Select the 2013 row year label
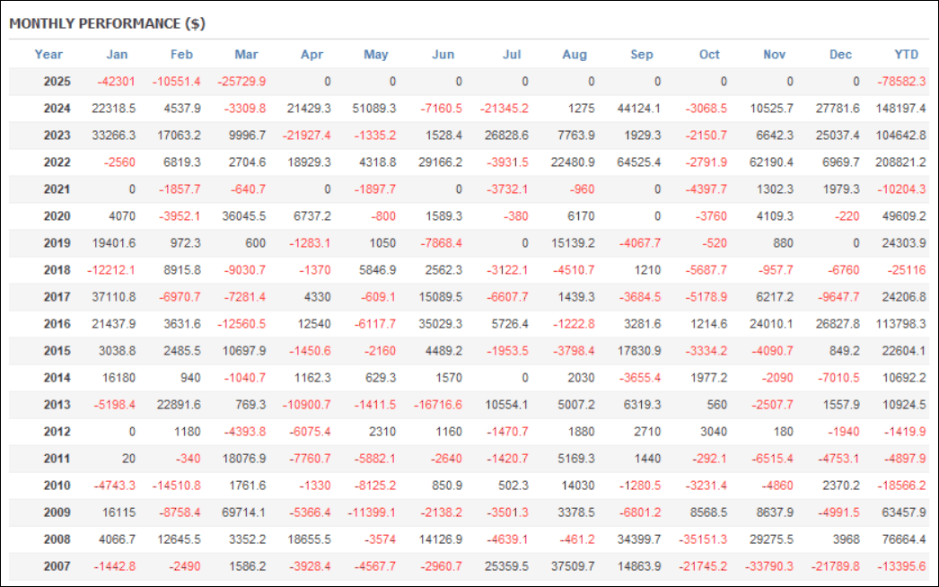This screenshot has width=939, height=587. tap(57, 405)
